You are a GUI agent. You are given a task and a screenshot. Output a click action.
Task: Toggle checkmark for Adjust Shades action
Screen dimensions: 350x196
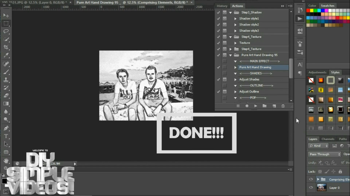tap(218, 79)
